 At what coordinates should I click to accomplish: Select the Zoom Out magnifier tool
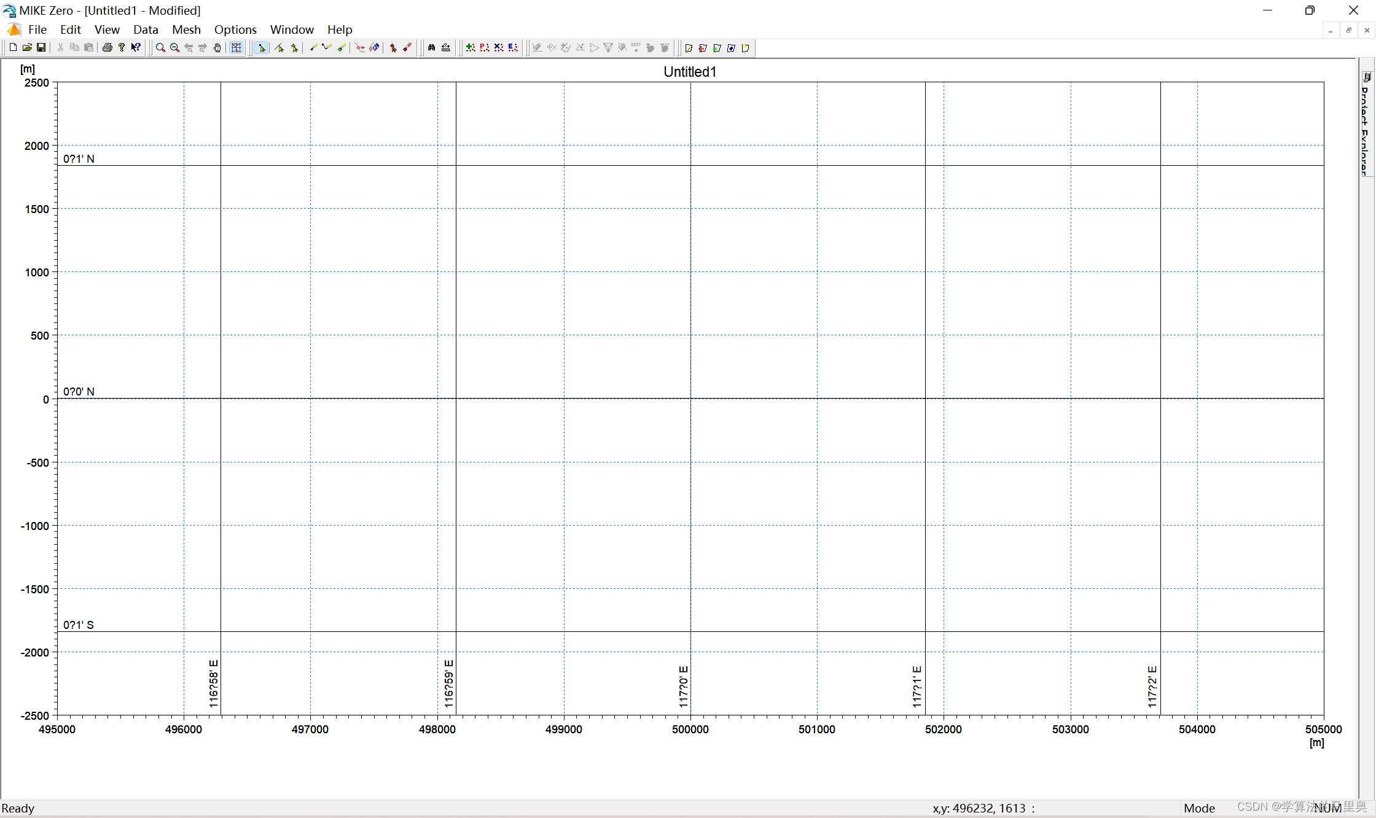tap(174, 48)
